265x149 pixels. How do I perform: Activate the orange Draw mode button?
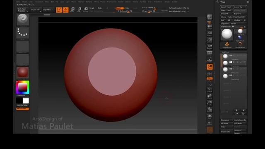(65, 10)
